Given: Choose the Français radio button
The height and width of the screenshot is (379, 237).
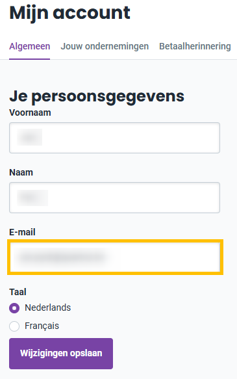Looking at the screenshot, I should pos(14,326).
